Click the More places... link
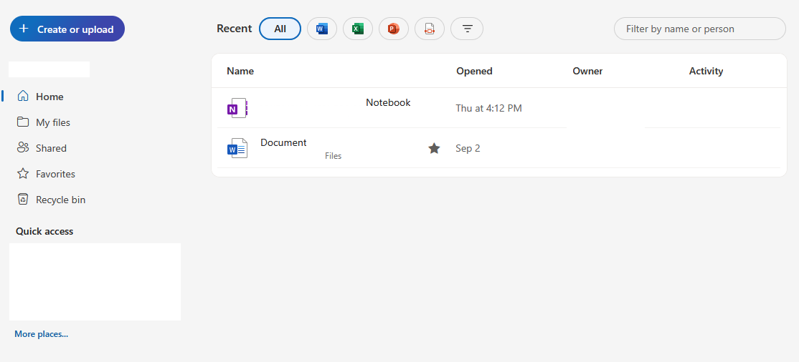 click(41, 334)
